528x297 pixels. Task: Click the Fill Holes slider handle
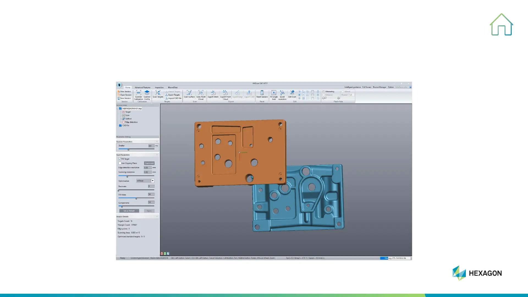(x=136, y=198)
